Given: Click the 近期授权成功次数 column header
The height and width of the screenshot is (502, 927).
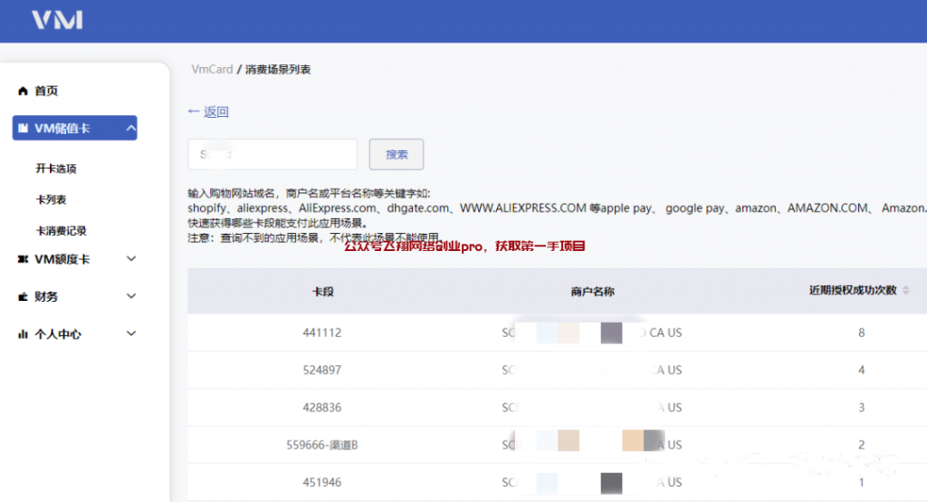Looking at the screenshot, I should click(853, 290).
